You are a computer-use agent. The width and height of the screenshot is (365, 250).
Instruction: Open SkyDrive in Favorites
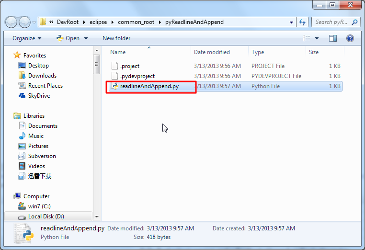[39, 96]
